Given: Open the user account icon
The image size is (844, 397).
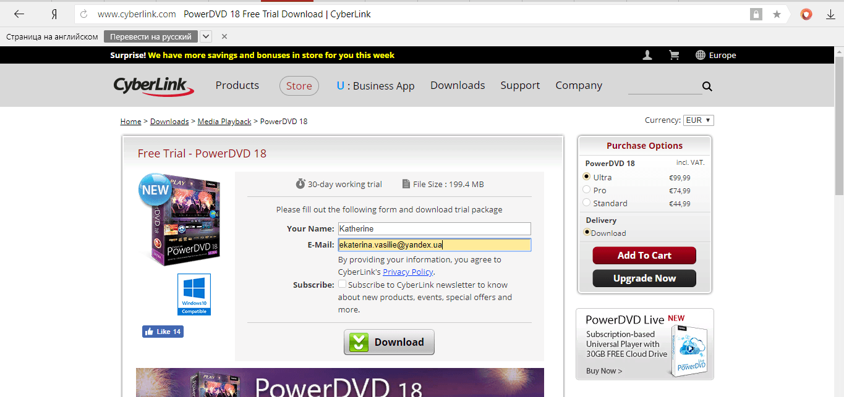Looking at the screenshot, I should pos(647,55).
